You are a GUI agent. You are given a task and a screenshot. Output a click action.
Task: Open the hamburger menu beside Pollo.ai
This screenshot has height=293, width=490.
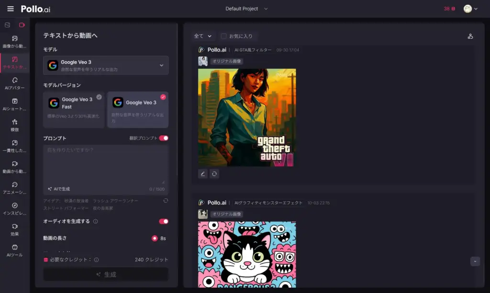11,9
